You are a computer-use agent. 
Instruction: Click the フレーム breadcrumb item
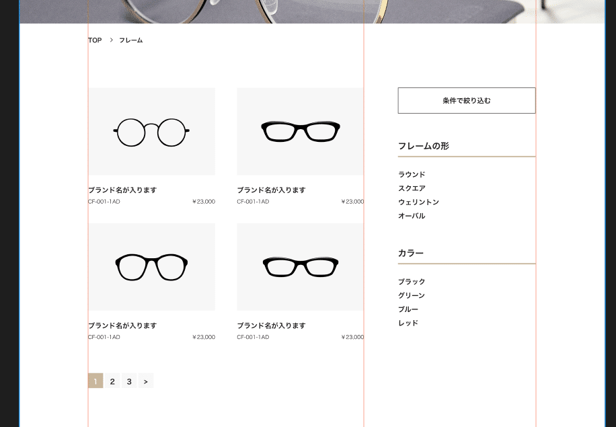point(131,40)
